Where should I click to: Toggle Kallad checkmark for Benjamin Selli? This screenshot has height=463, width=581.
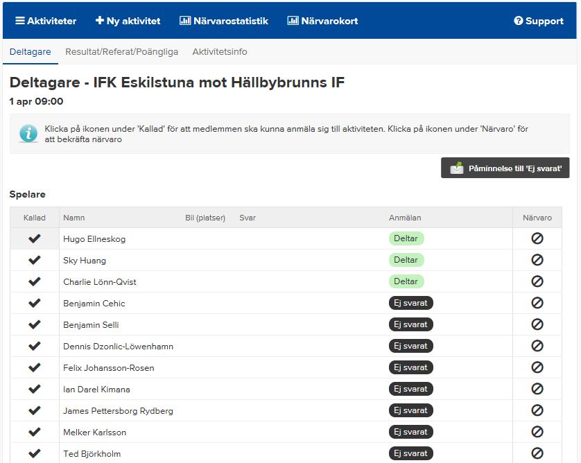pos(35,324)
